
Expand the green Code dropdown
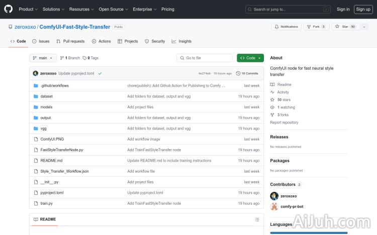[x=250, y=58]
